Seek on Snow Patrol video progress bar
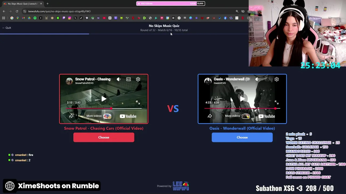 (104, 109)
